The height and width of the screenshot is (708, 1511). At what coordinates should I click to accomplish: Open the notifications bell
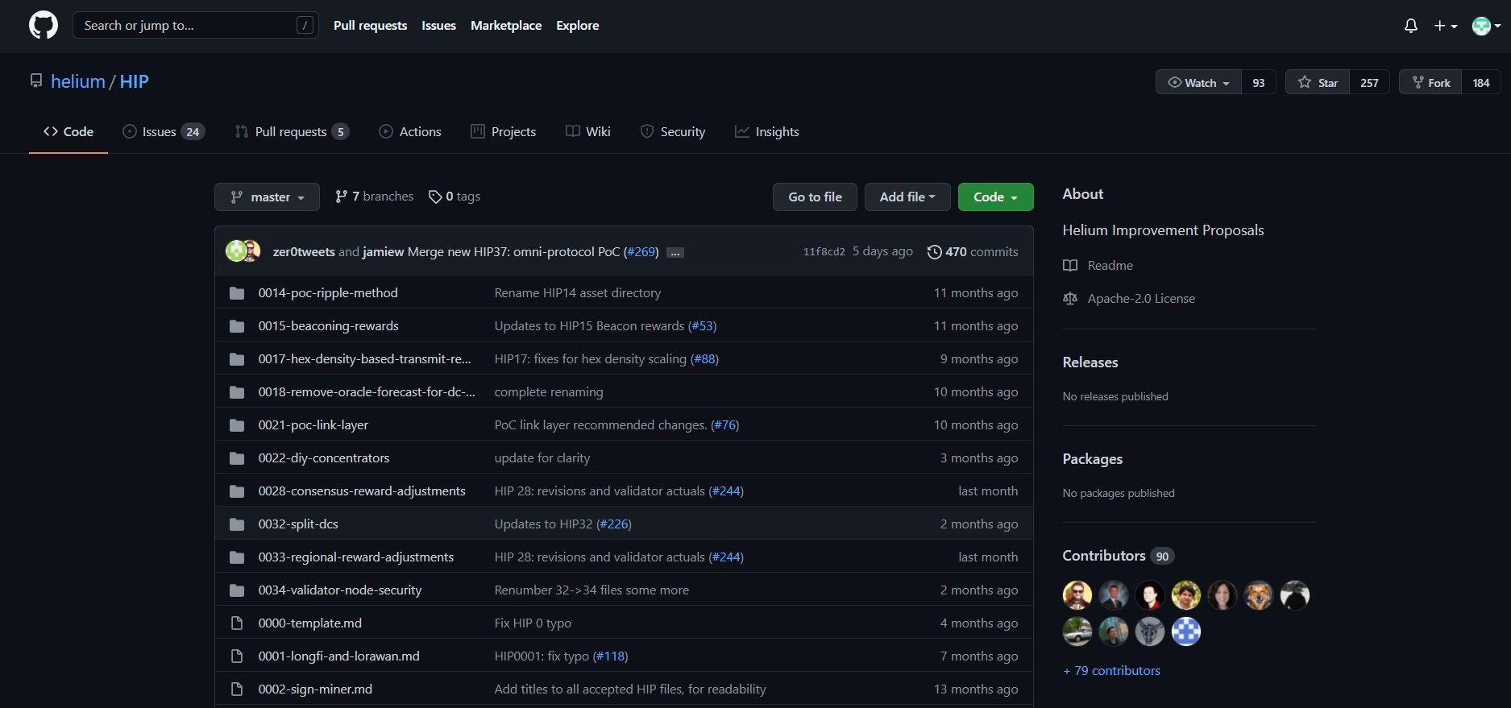[1410, 26]
